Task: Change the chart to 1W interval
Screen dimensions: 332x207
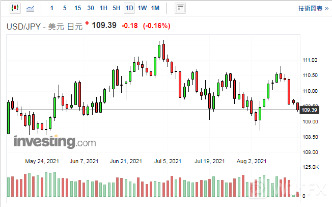Action: coord(142,8)
